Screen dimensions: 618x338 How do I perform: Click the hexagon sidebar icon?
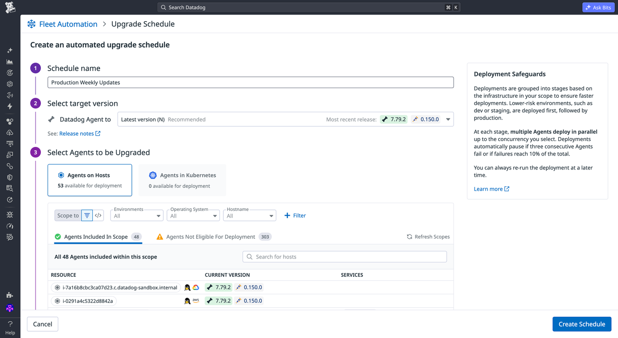[x=10, y=84]
